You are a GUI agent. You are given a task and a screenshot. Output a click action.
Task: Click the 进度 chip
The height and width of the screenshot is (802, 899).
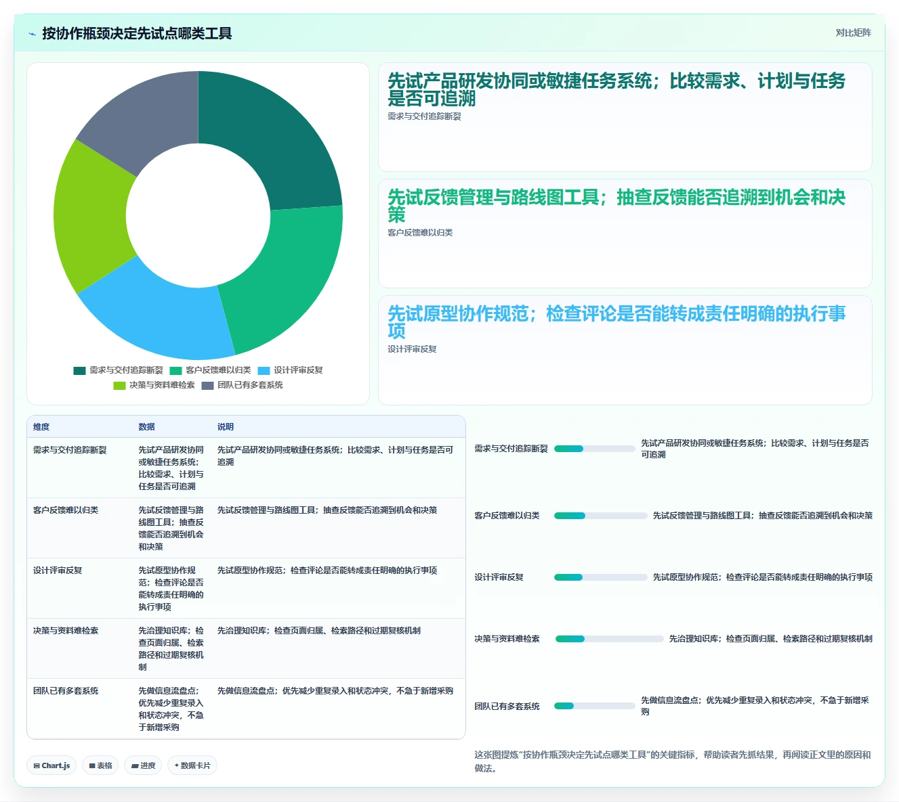143,765
